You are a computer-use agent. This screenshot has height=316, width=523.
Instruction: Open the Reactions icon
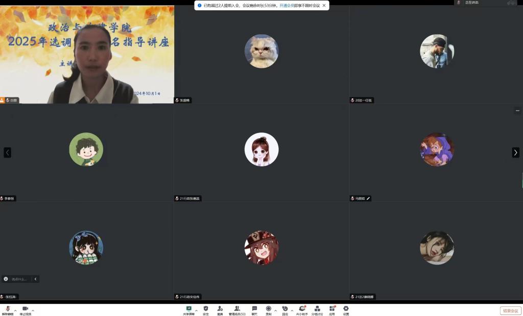point(285,309)
